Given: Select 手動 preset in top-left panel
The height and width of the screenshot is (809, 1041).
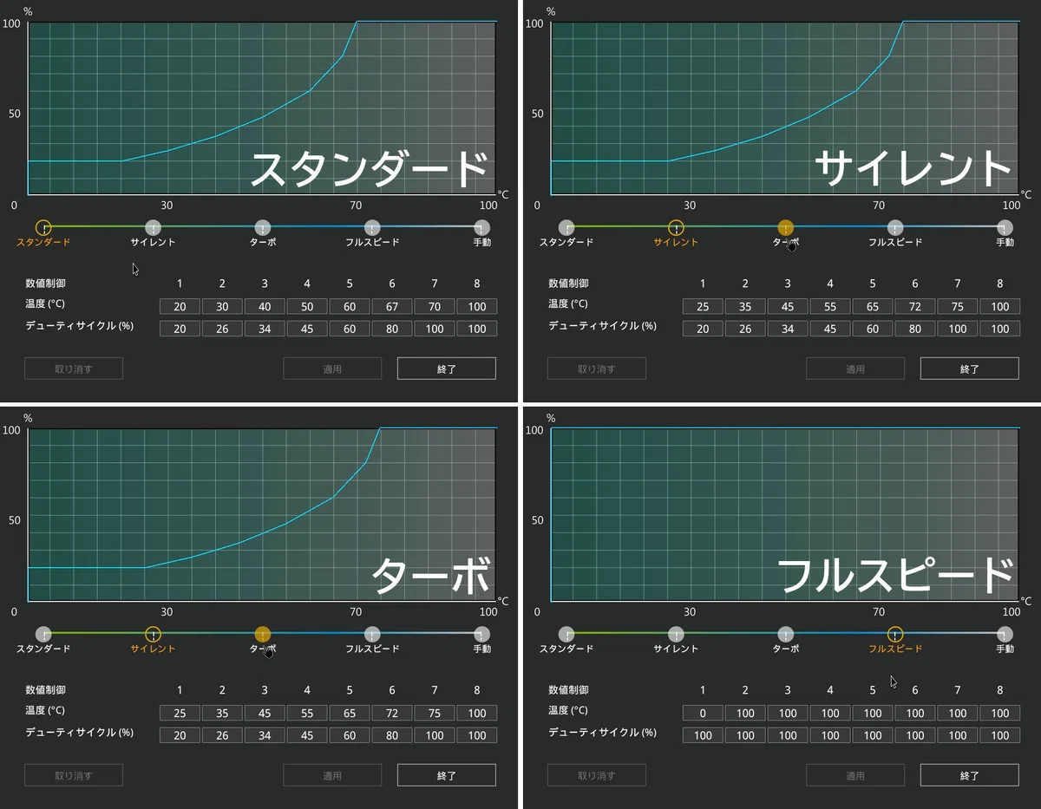Looking at the screenshot, I should 482,227.
